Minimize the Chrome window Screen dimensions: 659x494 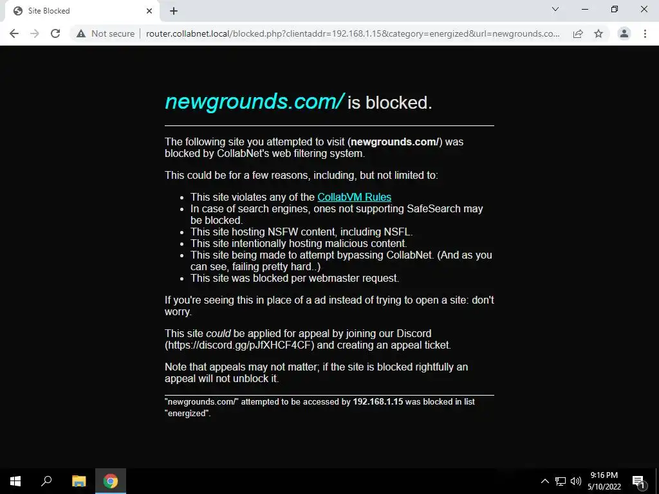coord(584,9)
